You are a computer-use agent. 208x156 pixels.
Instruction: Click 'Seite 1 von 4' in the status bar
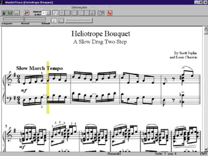(166, 154)
